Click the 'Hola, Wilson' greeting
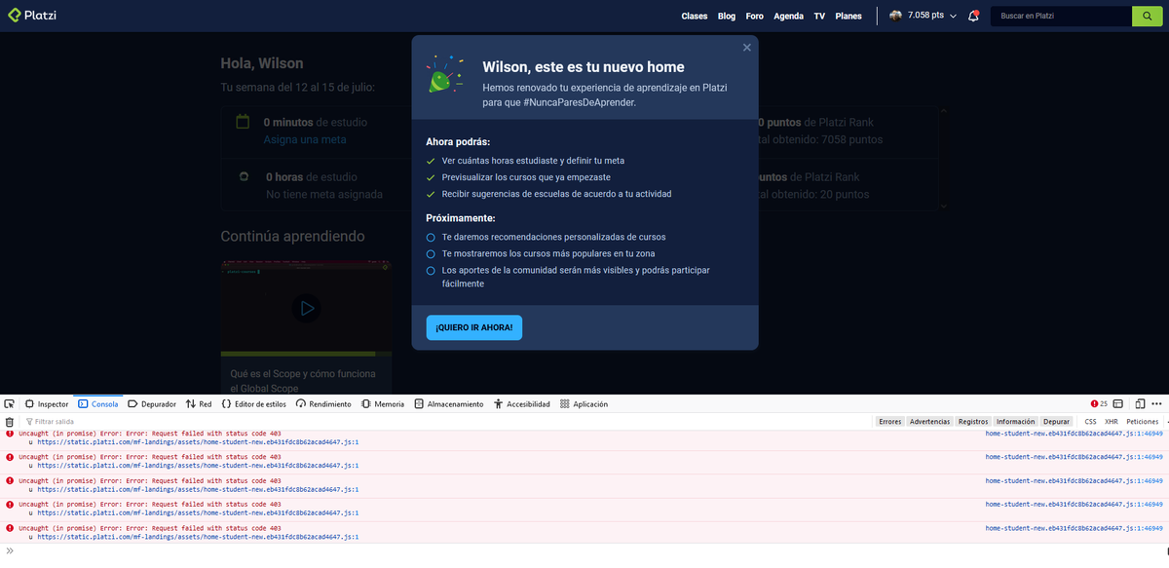 [262, 63]
